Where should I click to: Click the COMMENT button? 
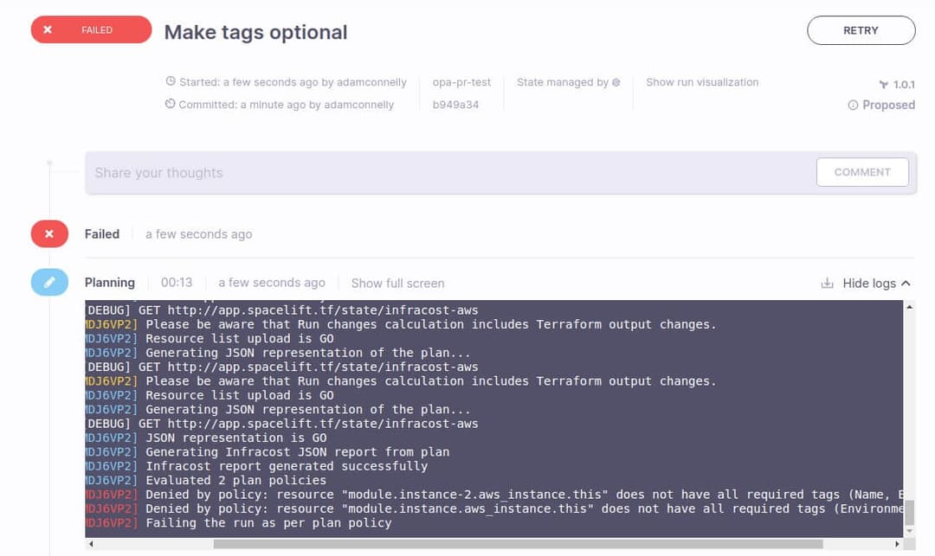(x=862, y=172)
